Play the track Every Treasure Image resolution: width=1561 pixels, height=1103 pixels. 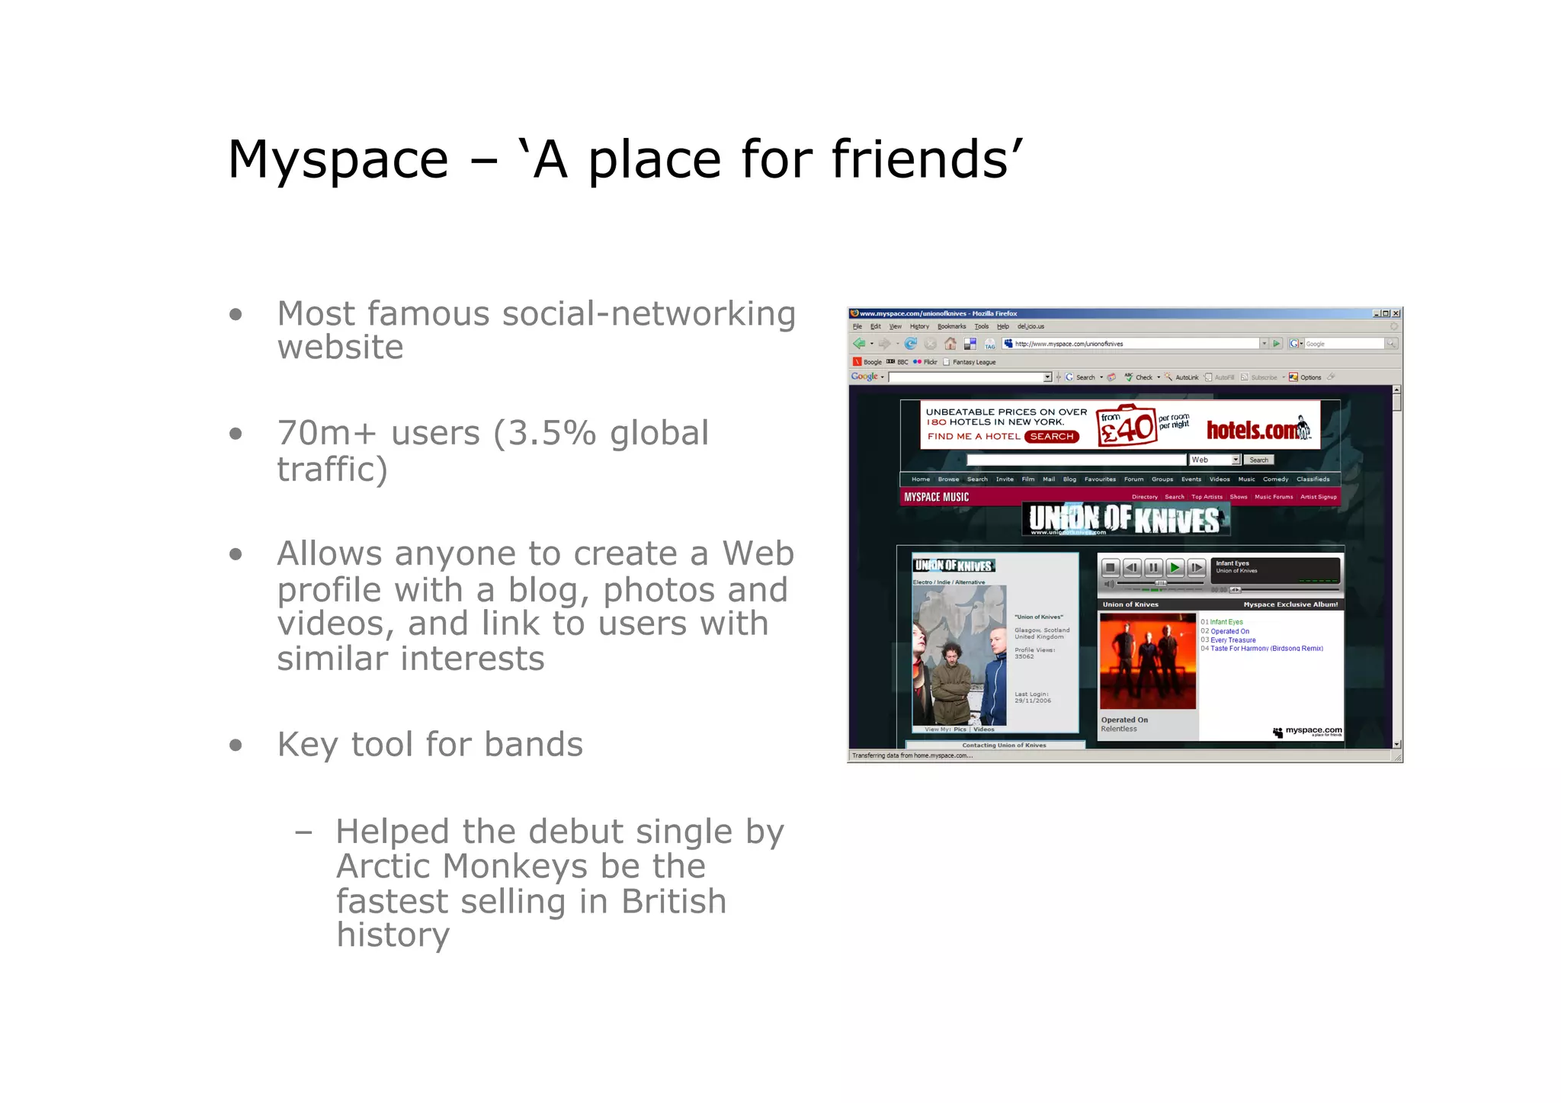pyautogui.click(x=1232, y=640)
